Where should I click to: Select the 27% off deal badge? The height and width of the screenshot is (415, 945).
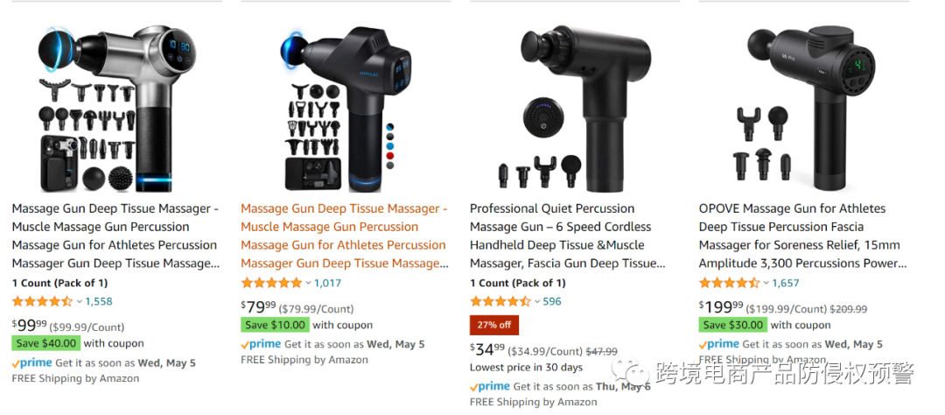pyautogui.click(x=494, y=325)
